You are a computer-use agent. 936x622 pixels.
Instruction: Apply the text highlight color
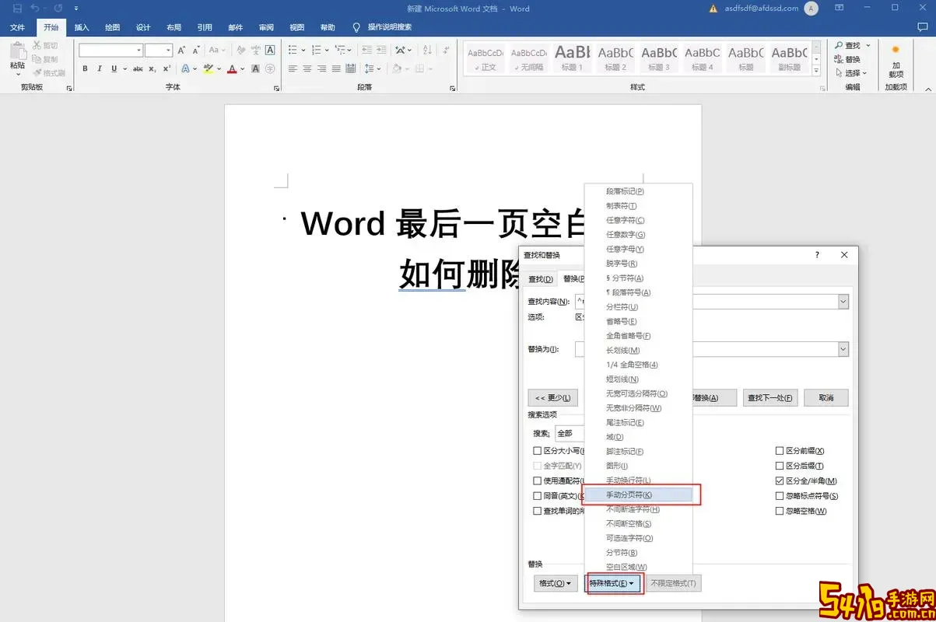click(208, 68)
